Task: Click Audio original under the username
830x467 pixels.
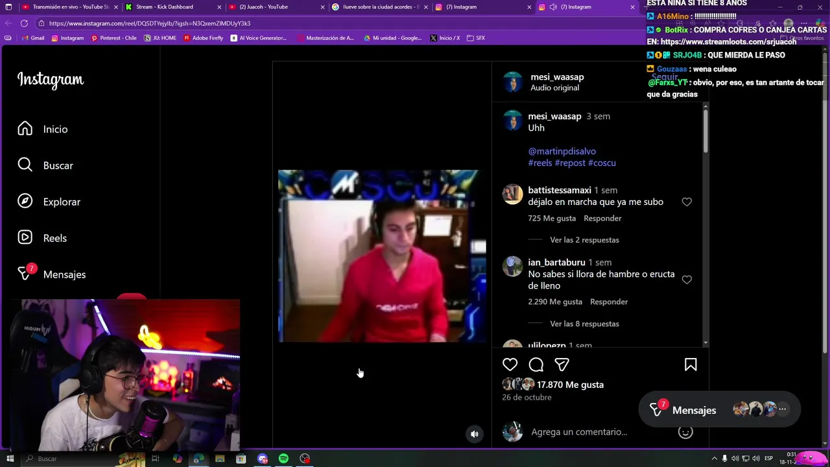Action: pos(554,88)
